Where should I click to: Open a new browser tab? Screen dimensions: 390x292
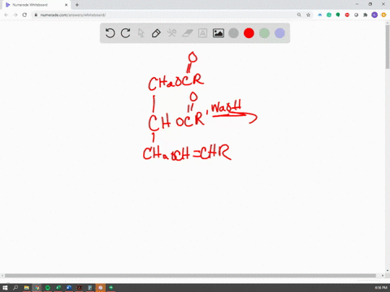pyautogui.click(x=77, y=5)
